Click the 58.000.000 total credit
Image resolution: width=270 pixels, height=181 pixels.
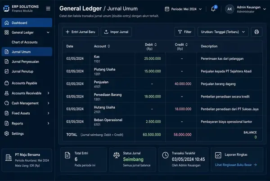coord(182,135)
